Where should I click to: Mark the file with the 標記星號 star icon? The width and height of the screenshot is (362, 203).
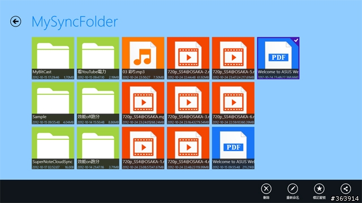click(x=319, y=189)
